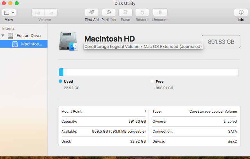
Task: Select Fusion Drive in the sidebar
Action: pos(24,35)
